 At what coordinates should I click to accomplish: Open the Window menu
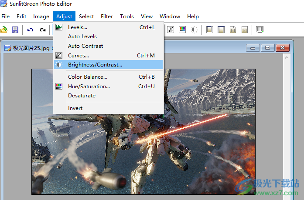coord(170,17)
